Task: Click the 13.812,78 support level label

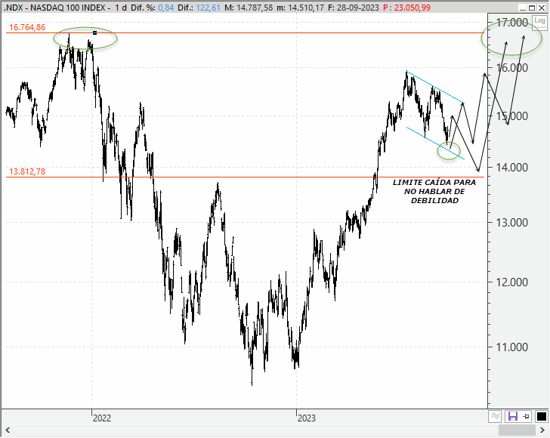Action: (27, 171)
